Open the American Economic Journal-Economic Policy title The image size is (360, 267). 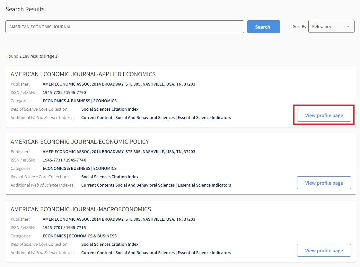pyautogui.click(x=80, y=142)
